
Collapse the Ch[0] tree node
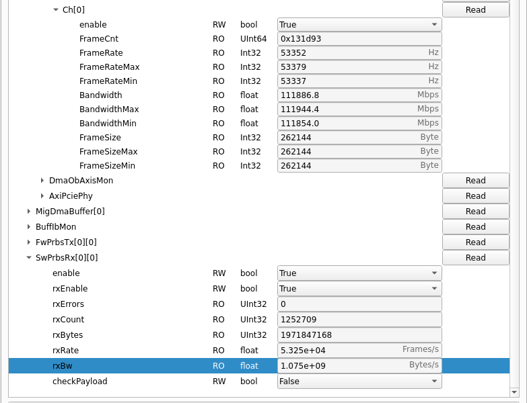click(55, 10)
